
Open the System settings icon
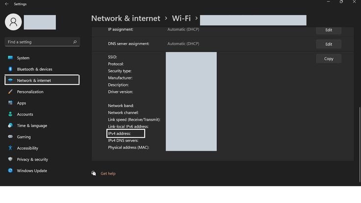(10, 57)
